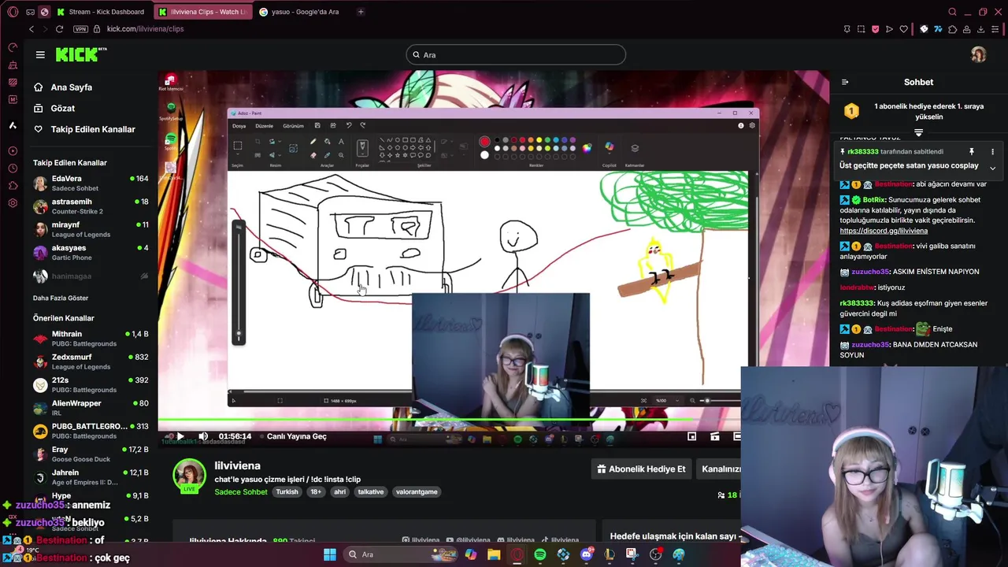
Task: Open Settings gear icon in Opera sidebar
Action: click(13, 203)
